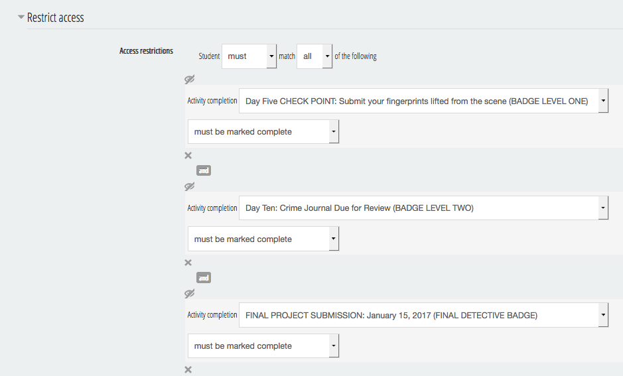The width and height of the screenshot is (623, 376).
Task: Toggle eye icon above Day Ten restriction
Action: pyautogui.click(x=190, y=186)
